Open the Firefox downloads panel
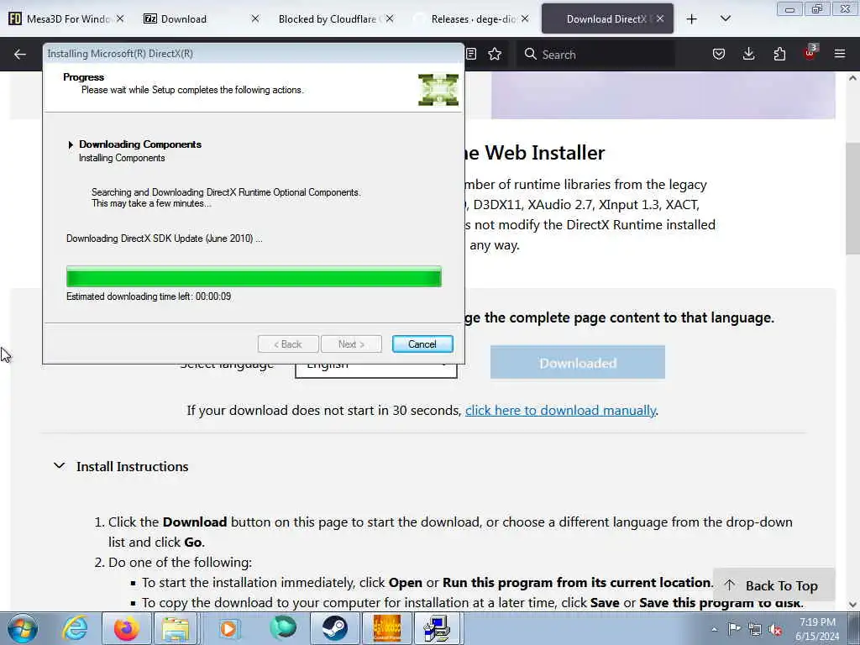860x645 pixels. pos(748,55)
